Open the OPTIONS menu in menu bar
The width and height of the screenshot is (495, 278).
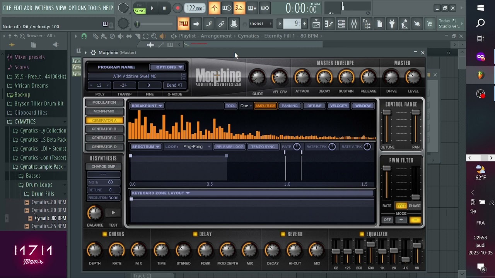[x=77, y=8]
